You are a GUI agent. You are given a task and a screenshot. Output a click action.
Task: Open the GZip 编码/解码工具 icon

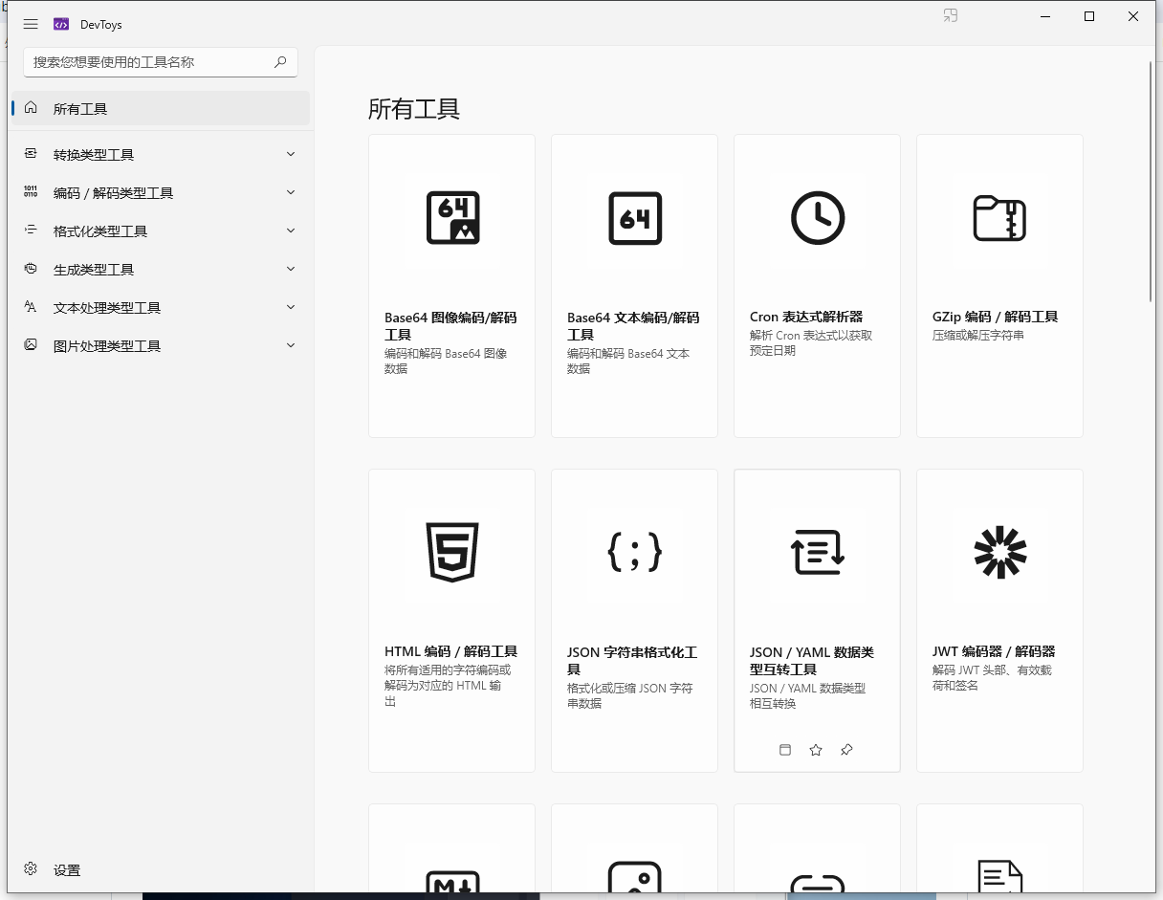click(x=999, y=218)
